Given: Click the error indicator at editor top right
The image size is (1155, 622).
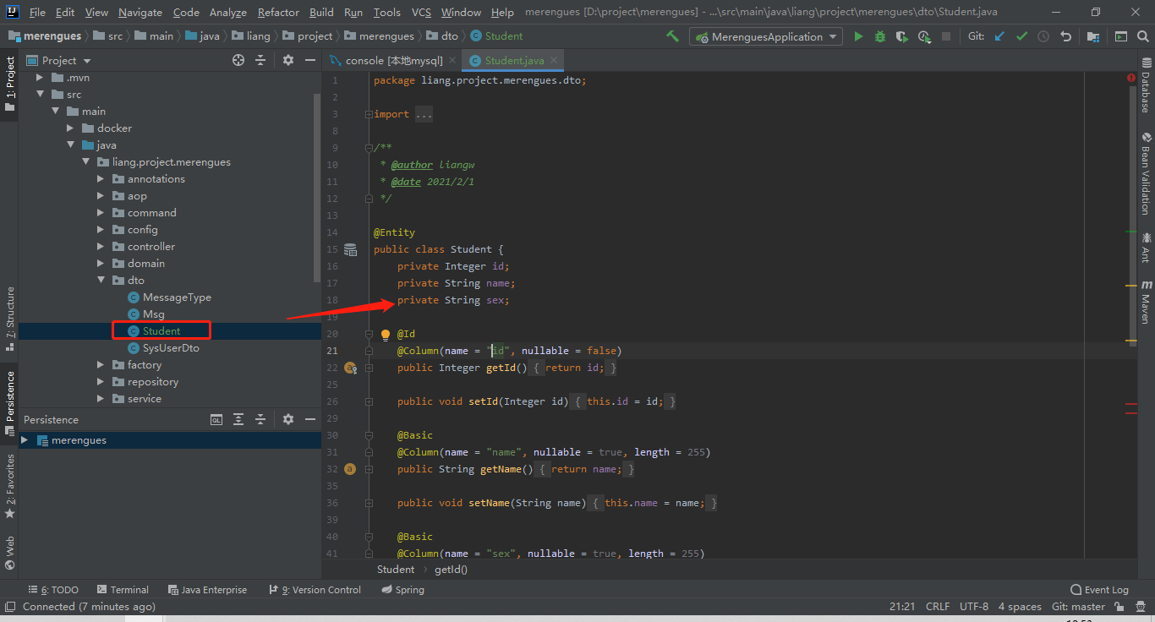Looking at the screenshot, I should click(x=1131, y=77).
